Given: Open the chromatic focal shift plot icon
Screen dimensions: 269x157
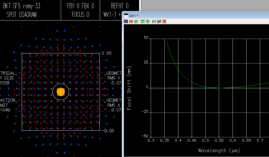Looking at the screenshot, I should point(154,21).
